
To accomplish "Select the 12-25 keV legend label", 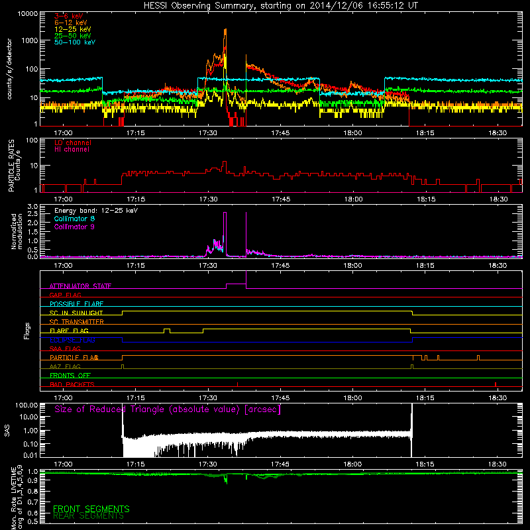I will (x=73, y=29).
